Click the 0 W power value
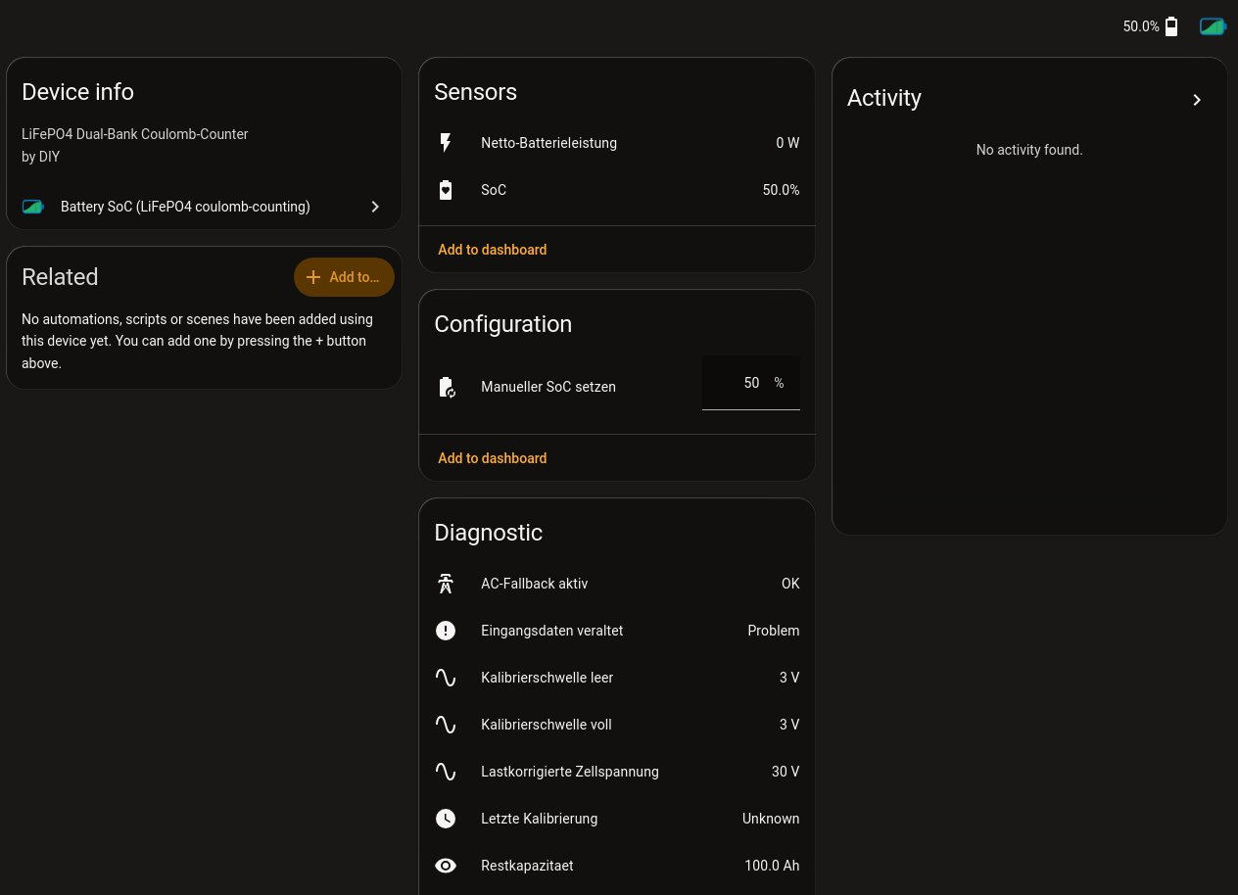Screen dimensions: 1238x895 tap(787, 143)
